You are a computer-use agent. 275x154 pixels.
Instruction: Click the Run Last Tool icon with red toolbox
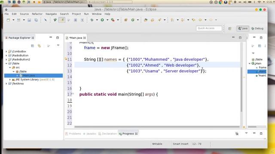pos(113,20)
